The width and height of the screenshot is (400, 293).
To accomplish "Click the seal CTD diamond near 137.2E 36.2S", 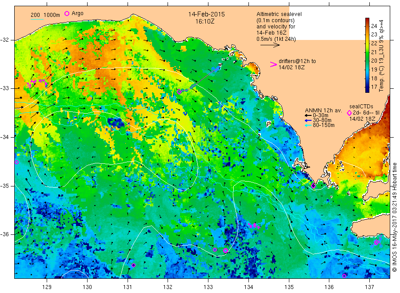I will [376, 242].
